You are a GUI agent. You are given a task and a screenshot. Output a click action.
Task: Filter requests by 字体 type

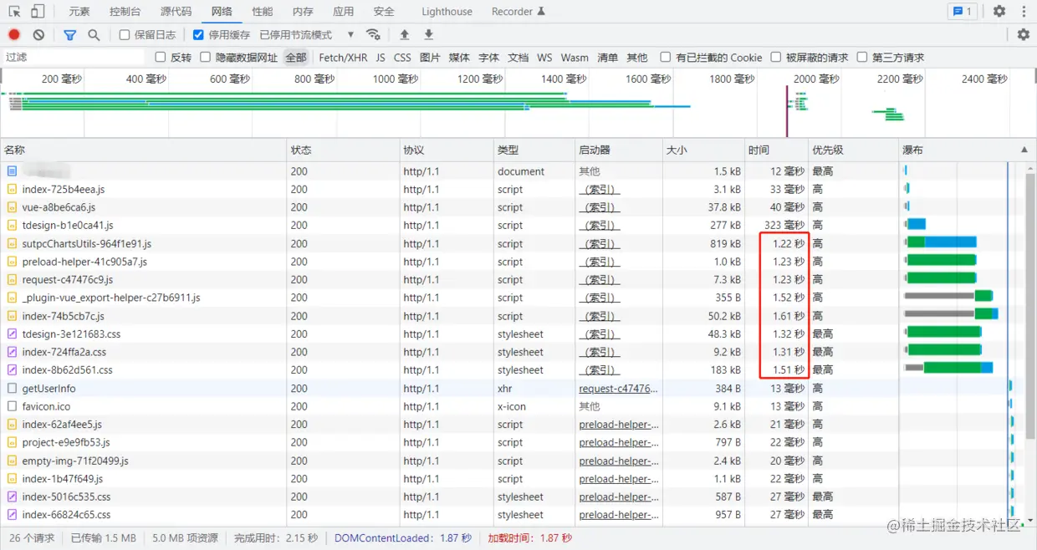pos(488,58)
